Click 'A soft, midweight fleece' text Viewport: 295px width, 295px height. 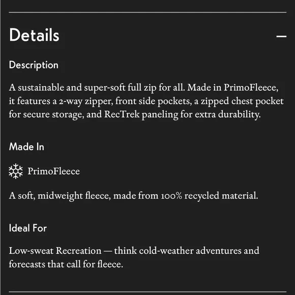[60, 196]
